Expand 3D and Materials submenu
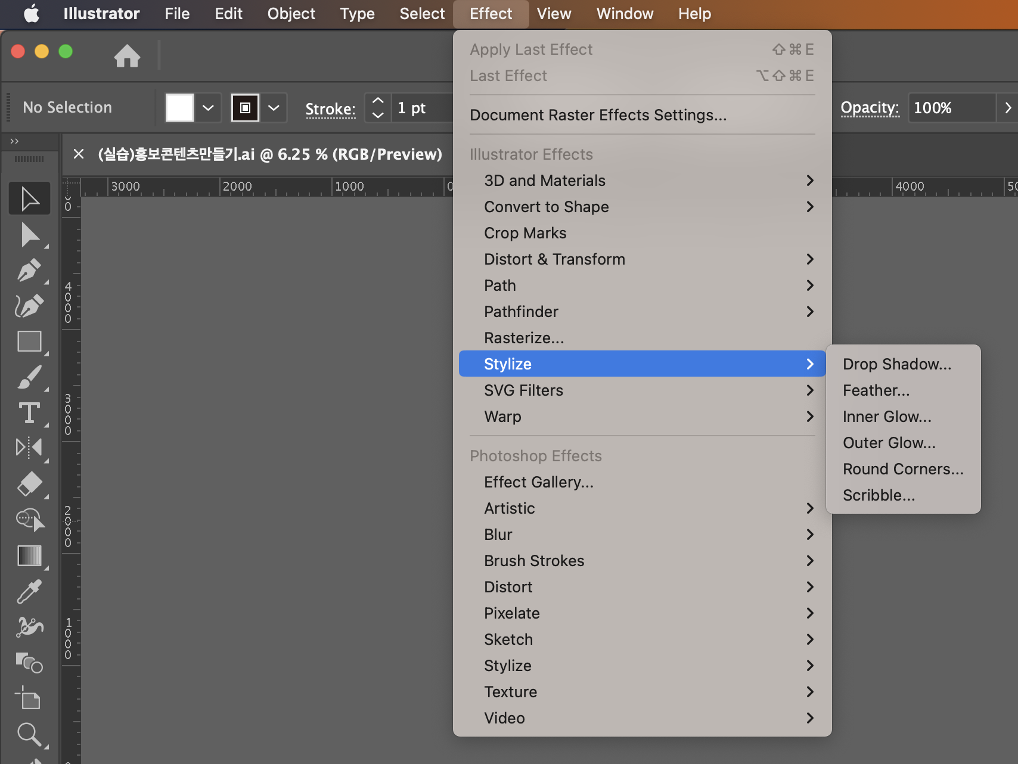 pos(642,181)
